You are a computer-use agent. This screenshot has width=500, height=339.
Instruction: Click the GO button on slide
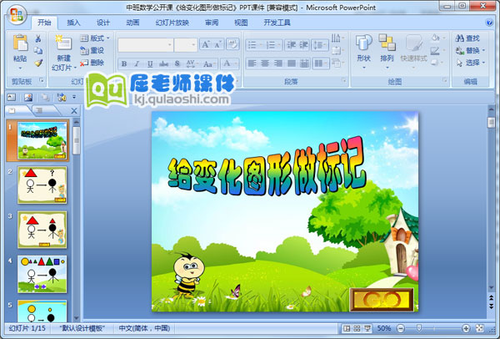point(382,299)
